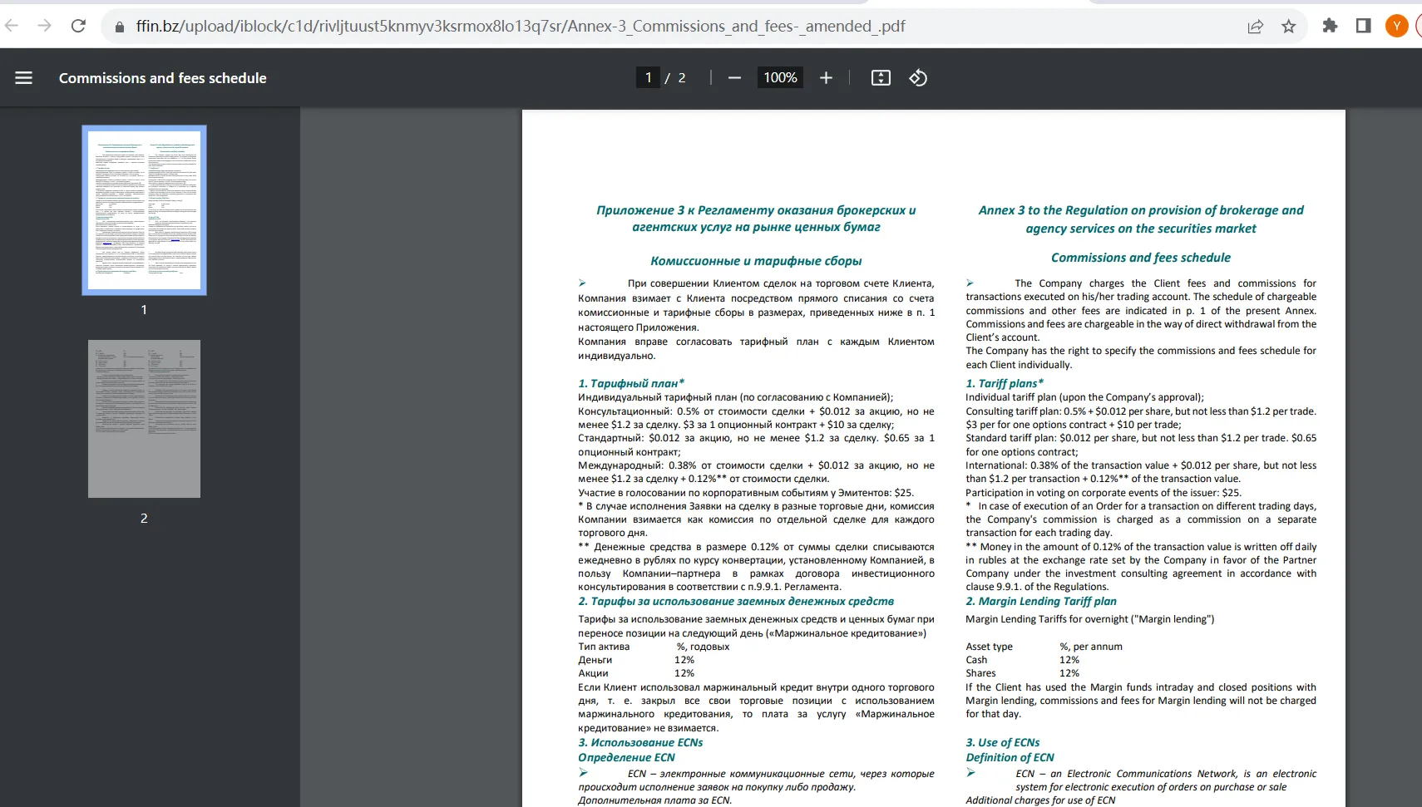Select the page 1 thumbnail
Screen dimensions: 1422x807
click(x=144, y=210)
